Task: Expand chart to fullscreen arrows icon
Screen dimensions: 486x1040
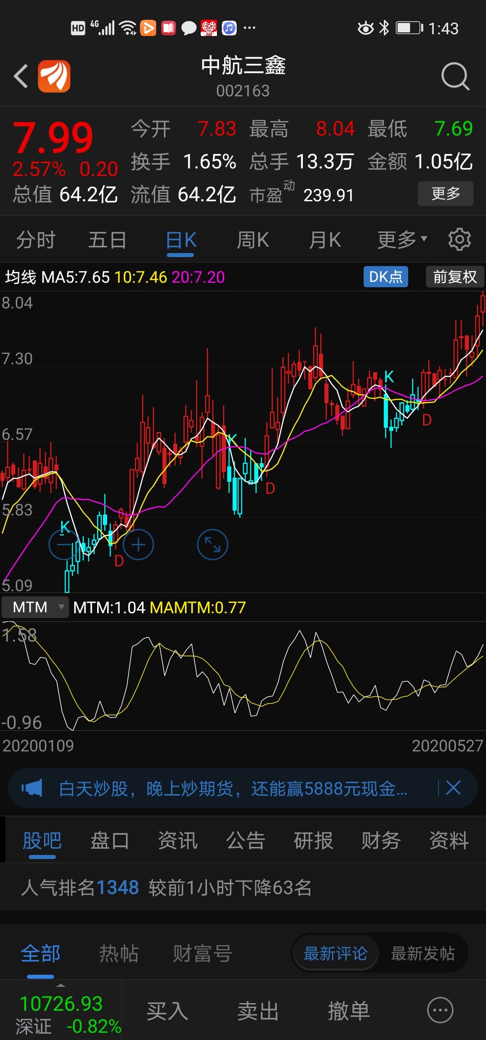Action: [212, 545]
